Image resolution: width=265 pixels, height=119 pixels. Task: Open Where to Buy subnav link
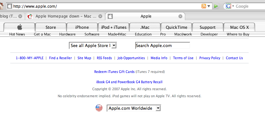[x=238, y=34]
